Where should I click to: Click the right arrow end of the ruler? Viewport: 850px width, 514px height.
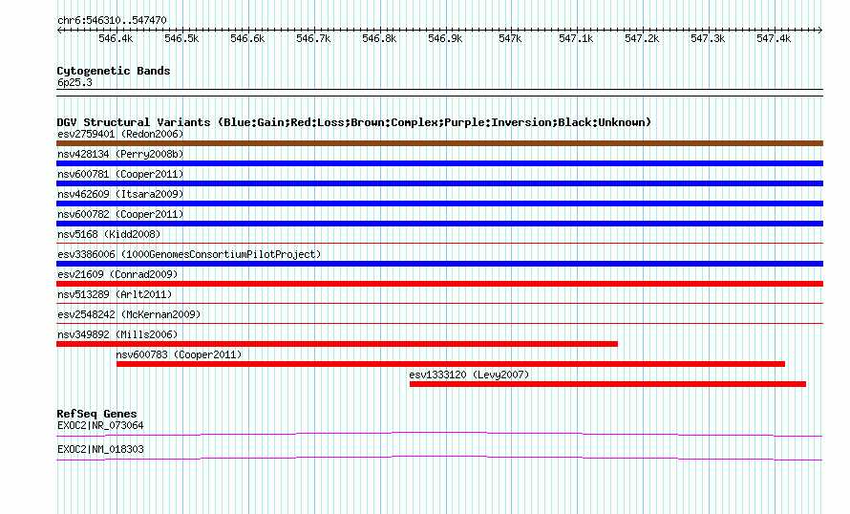[x=820, y=31]
